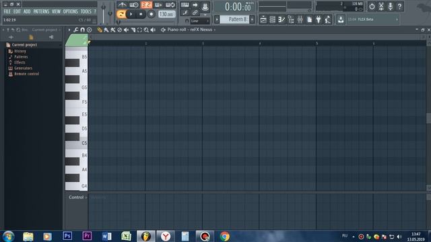Open the TOOLS menu
The width and height of the screenshot is (431, 242).
tap(86, 11)
